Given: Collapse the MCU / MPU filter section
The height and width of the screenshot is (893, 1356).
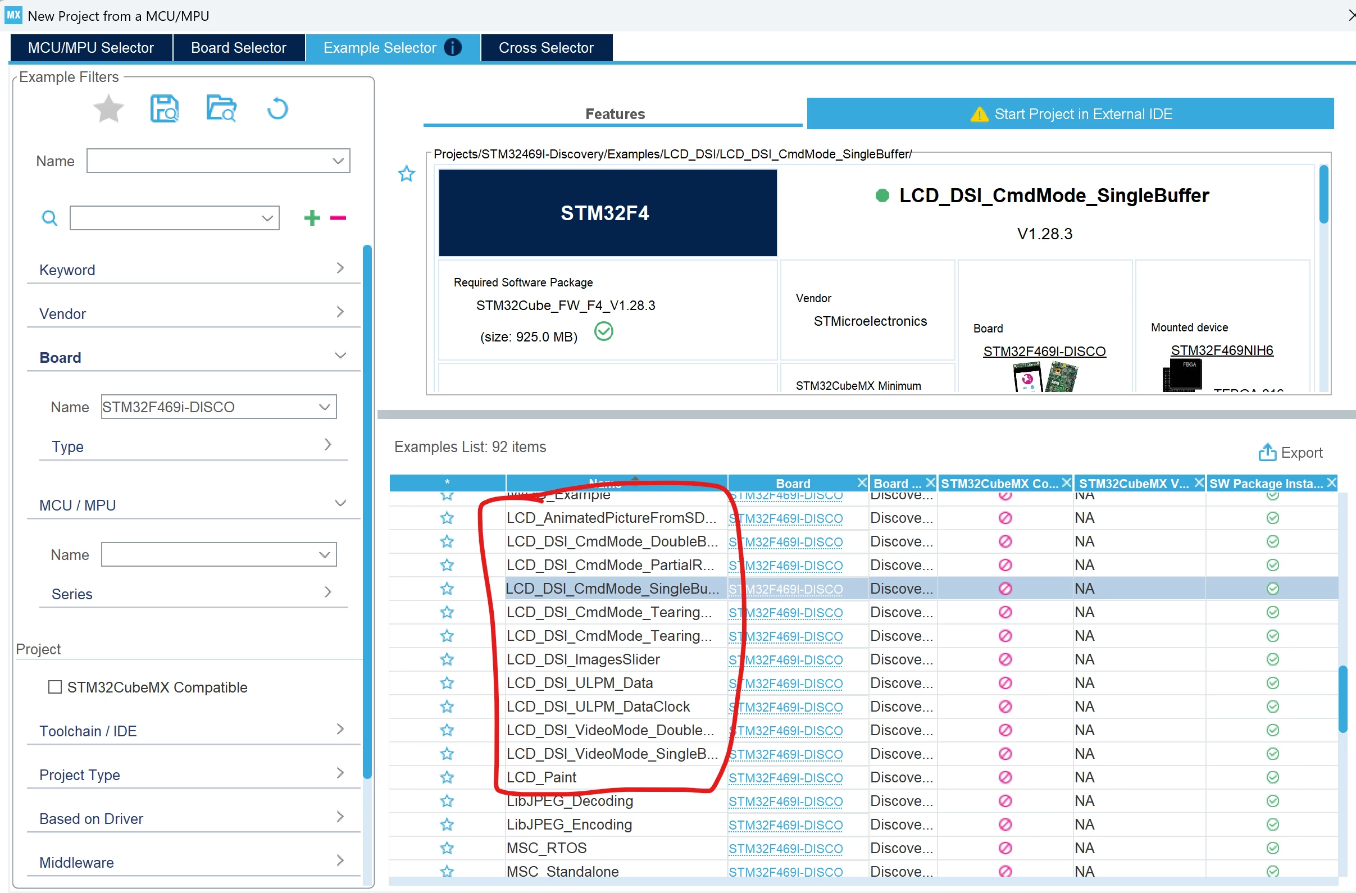Looking at the screenshot, I should tap(194, 504).
